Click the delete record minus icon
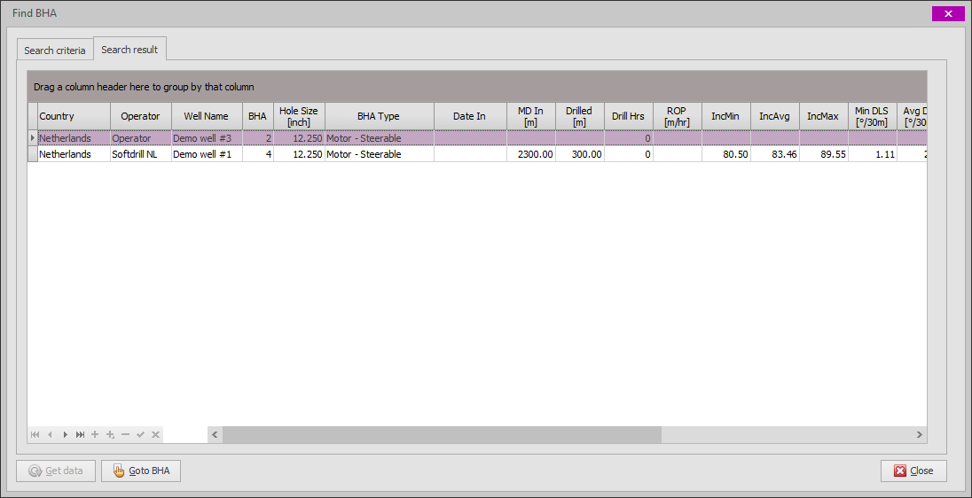 point(126,434)
